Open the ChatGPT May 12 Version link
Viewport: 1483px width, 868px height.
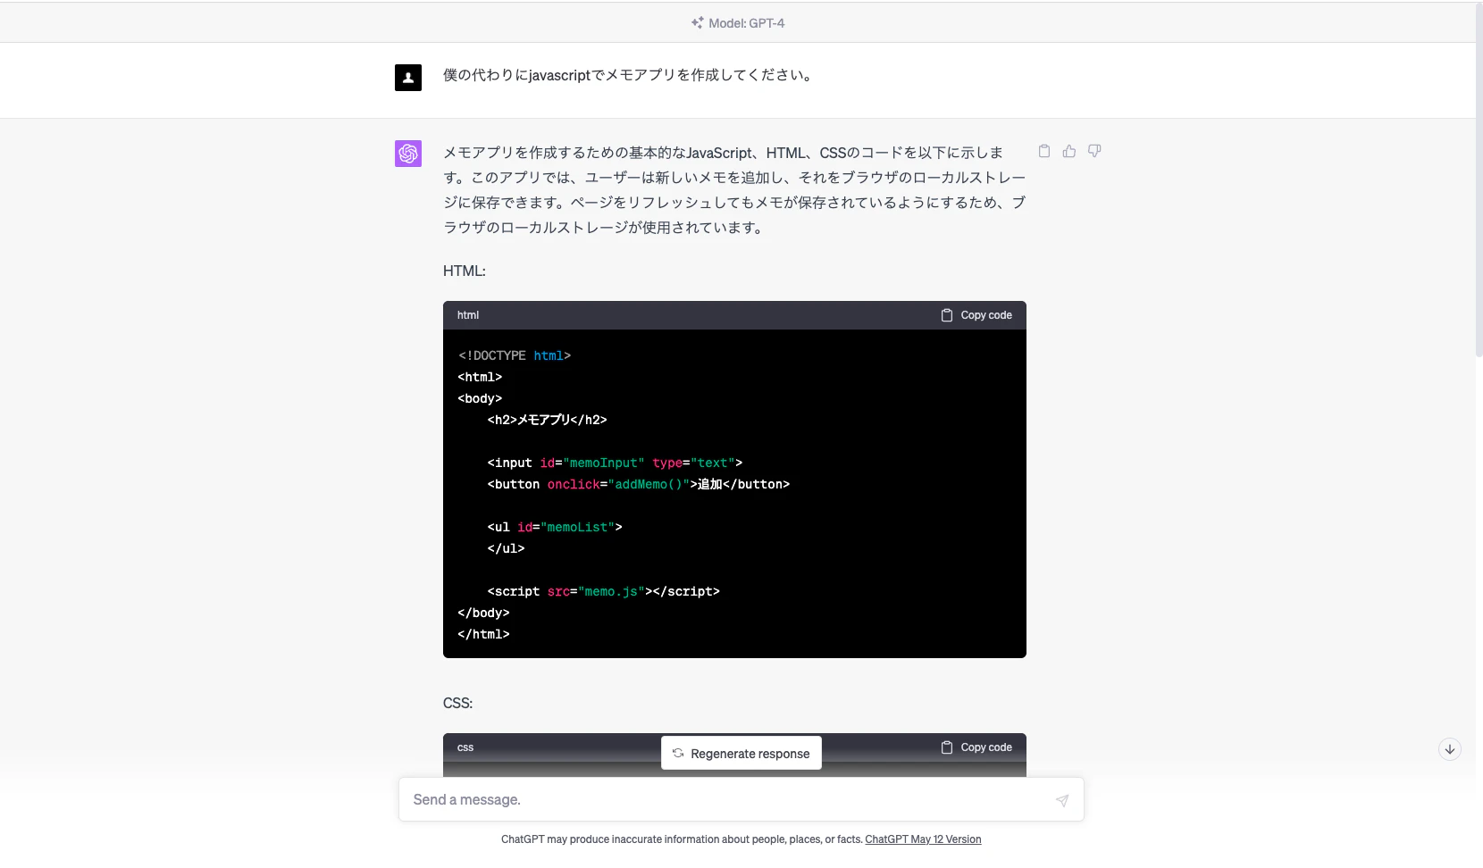coord(923,839)
